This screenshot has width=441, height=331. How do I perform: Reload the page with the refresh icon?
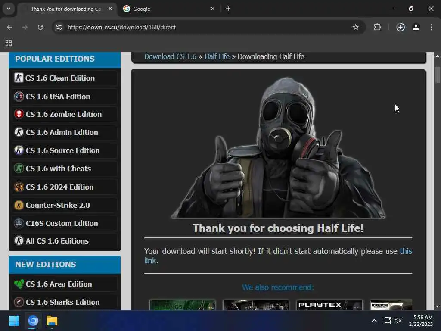click(40, 27)
